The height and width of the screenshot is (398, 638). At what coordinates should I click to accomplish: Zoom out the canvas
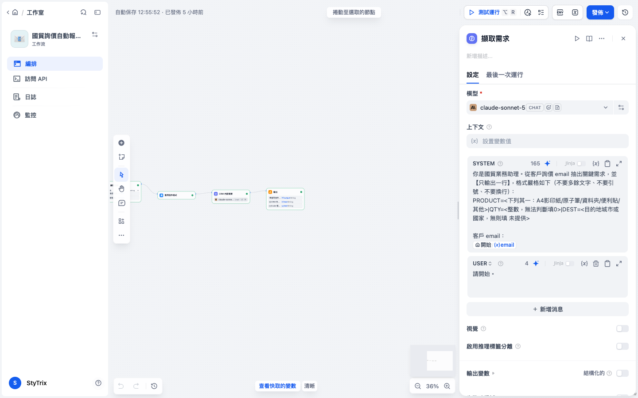pos(418,386)
